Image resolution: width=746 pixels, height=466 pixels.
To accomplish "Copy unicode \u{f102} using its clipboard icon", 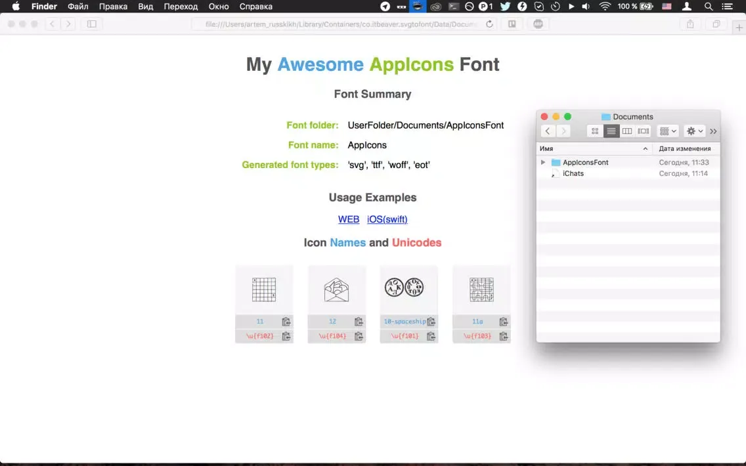I will click(286, 336).
